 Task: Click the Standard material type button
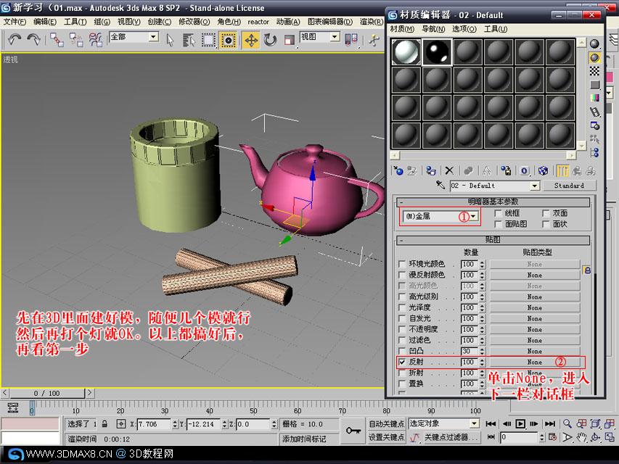coord(569,186)
